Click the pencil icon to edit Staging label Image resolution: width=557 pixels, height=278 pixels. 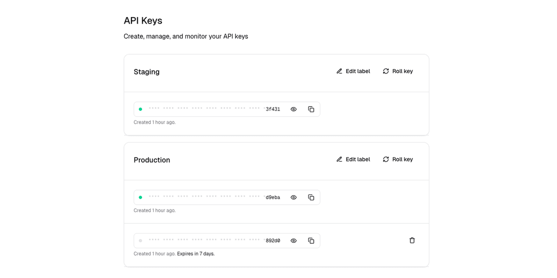(x=340, y=71)
